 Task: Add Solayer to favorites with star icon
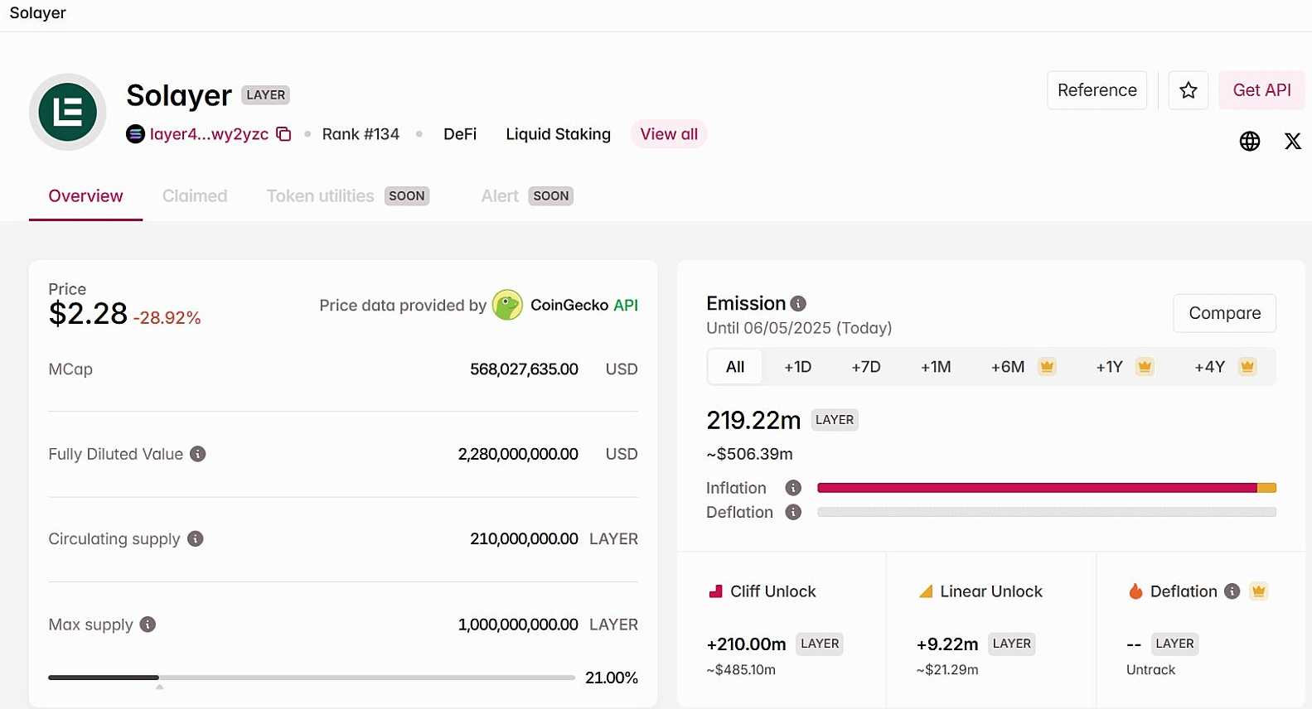pos(1189,90)
